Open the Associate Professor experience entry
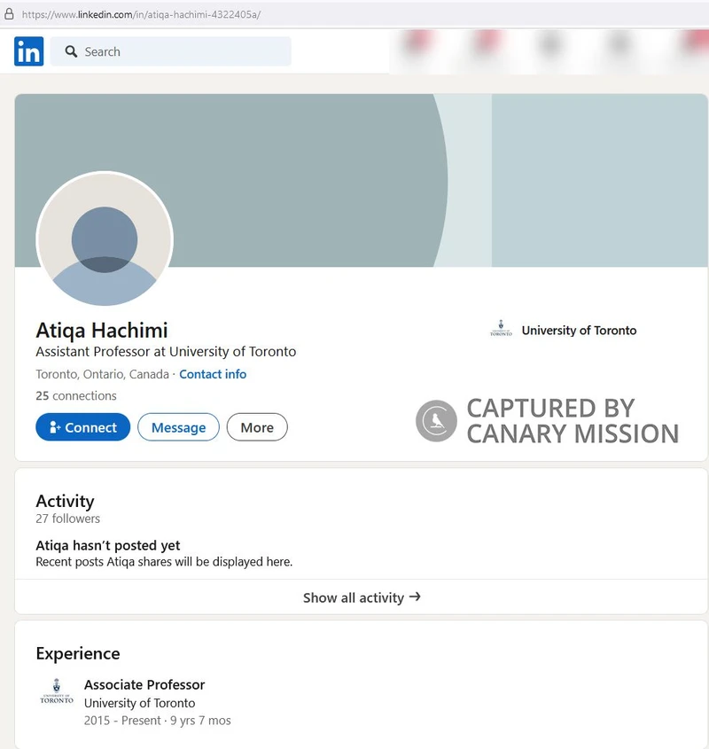709x749 pixels. click(144, 684)
